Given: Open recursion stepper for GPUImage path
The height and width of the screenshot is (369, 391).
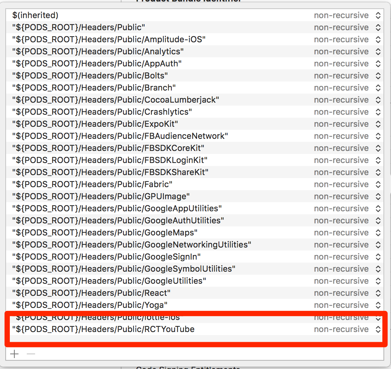Looking at the screenshot, I should [378, 197].
